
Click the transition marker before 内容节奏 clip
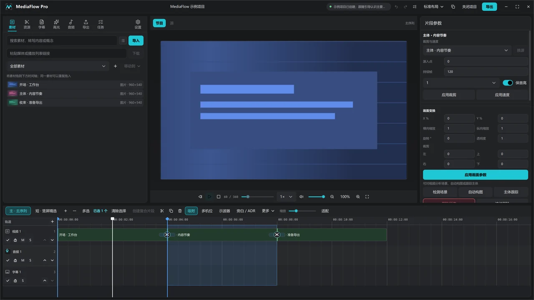click(x=167, y=235)
